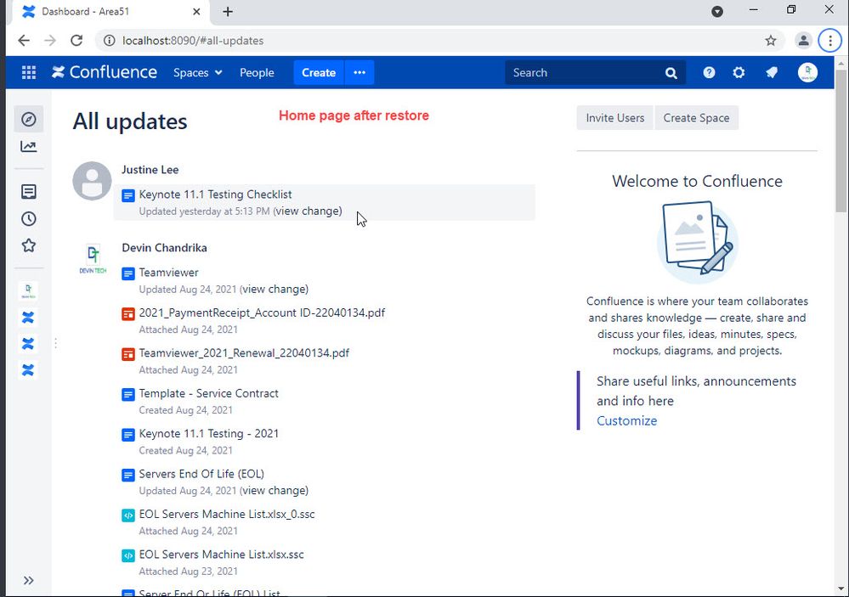
Task: Open My Work sidebar icon
Action: tap(29, 192)
